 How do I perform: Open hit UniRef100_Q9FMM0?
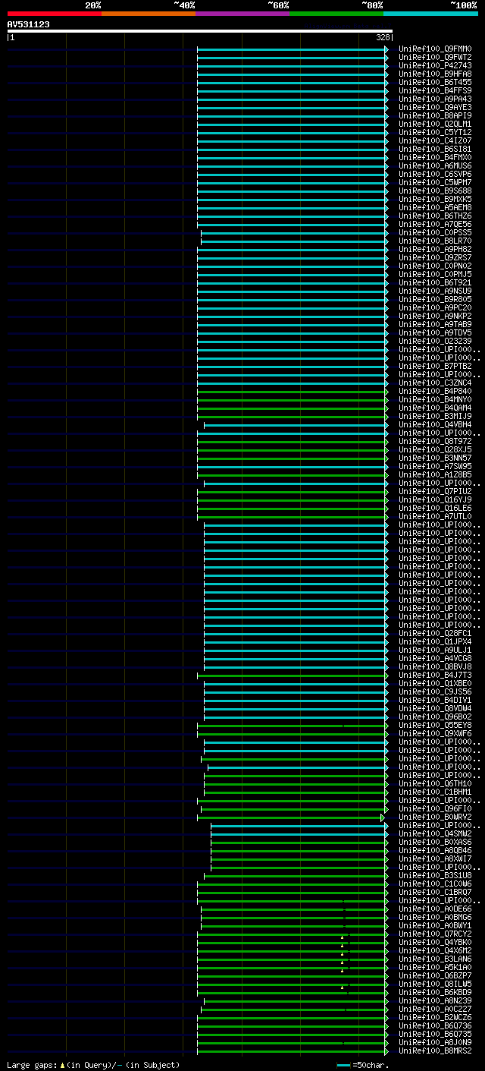[x=435, y=49]
